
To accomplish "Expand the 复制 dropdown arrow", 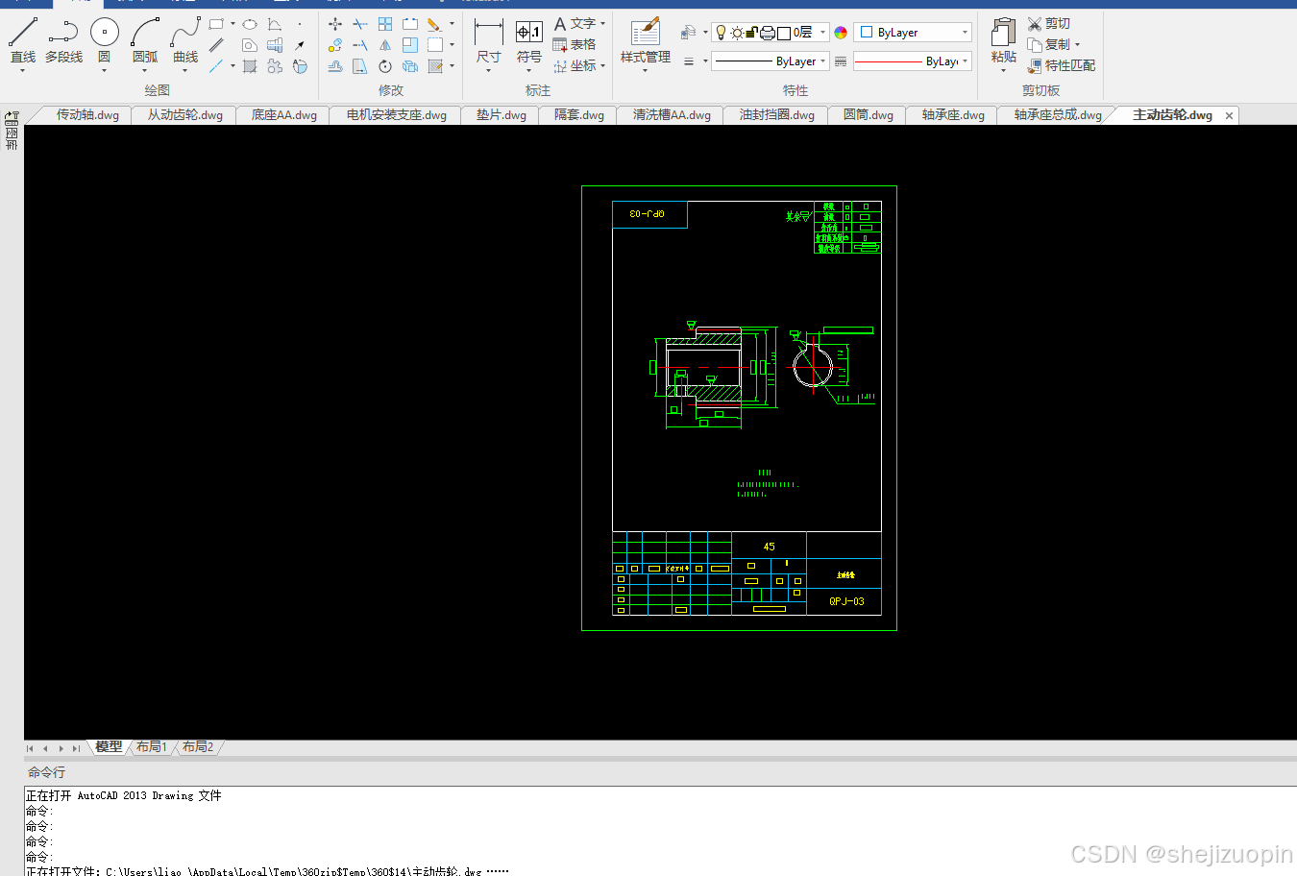I will click(1077, 45).
